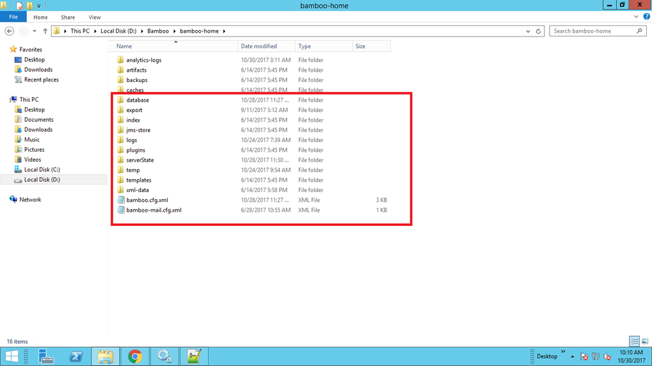Select the serverState folder icon
Image resolution: width=652 pixels, height=366 pixels.
click(121, 160)
